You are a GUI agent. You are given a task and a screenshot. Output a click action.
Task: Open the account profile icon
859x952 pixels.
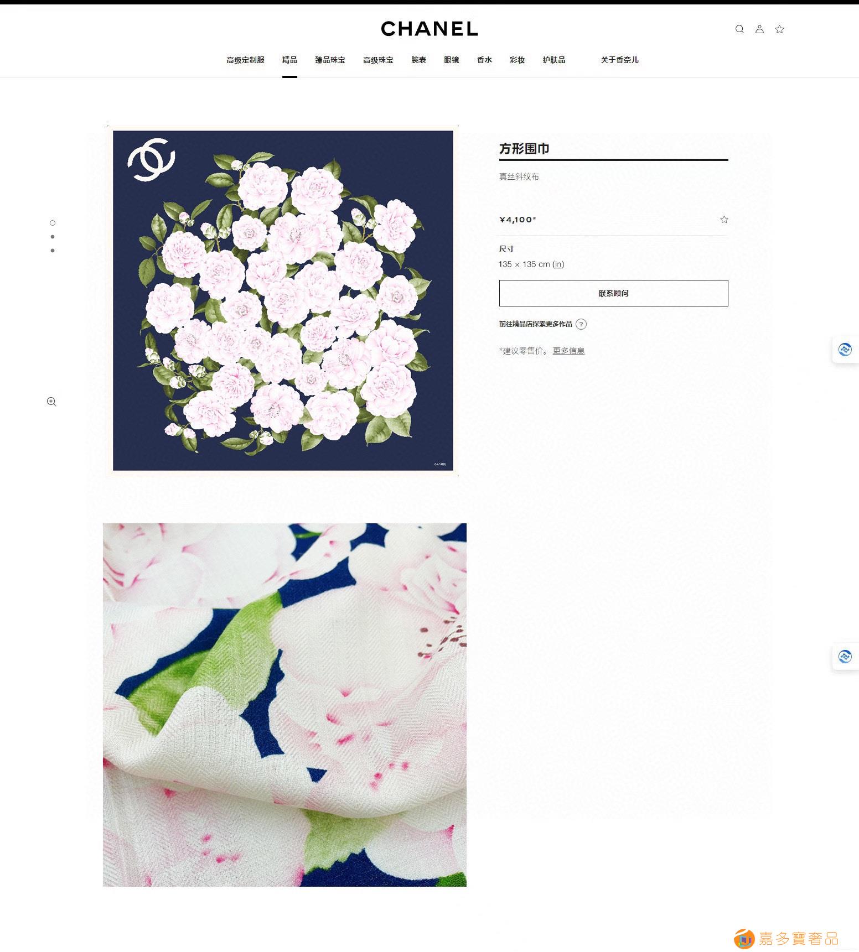pyautogui.click(x=759, y=29)
